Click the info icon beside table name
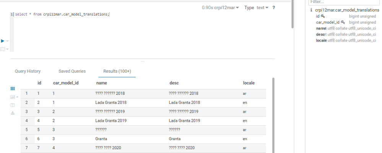This screenshot has height=153, width=382. [311, 10]
